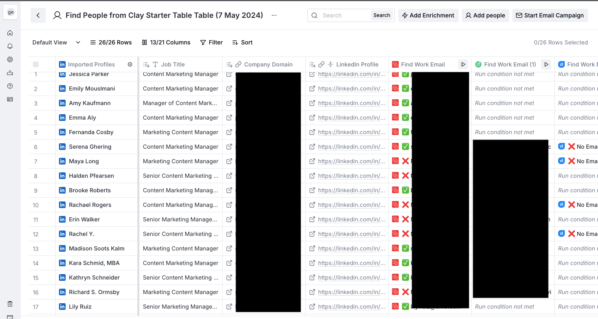Toggle the select-all rows header checkbox
Image resolution: width=598 pixels, height=319 pixels.
point(36,64)
